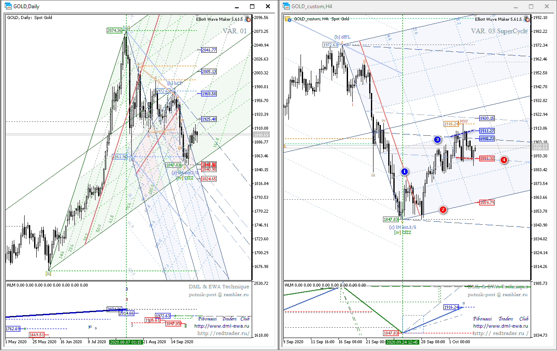Click the orange 1916.24 MW level label
This screenshot has height=351, width=557.
451,124
